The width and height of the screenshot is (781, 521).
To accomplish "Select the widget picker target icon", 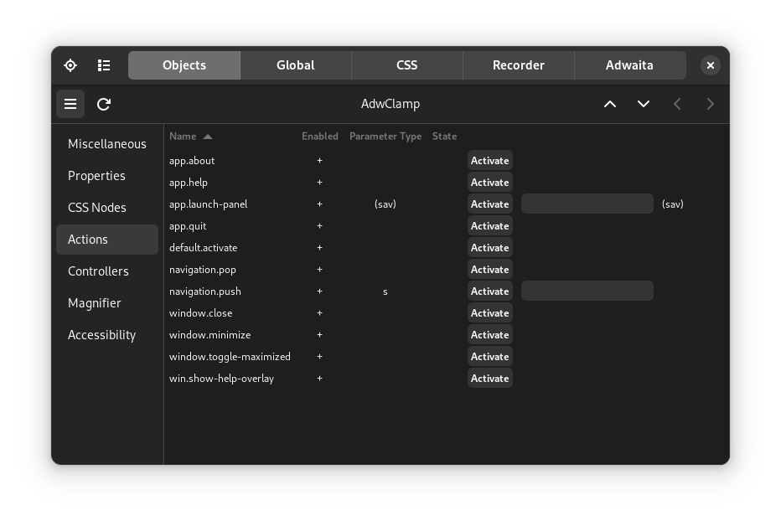I will (x=70, y=64).
